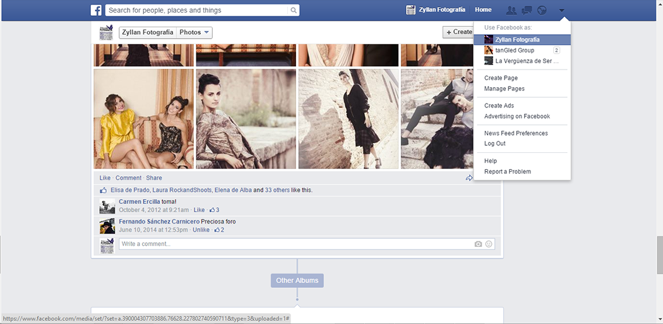
Task: Open Zyllan Fotografía profile link in top bar
Action: 441,9
